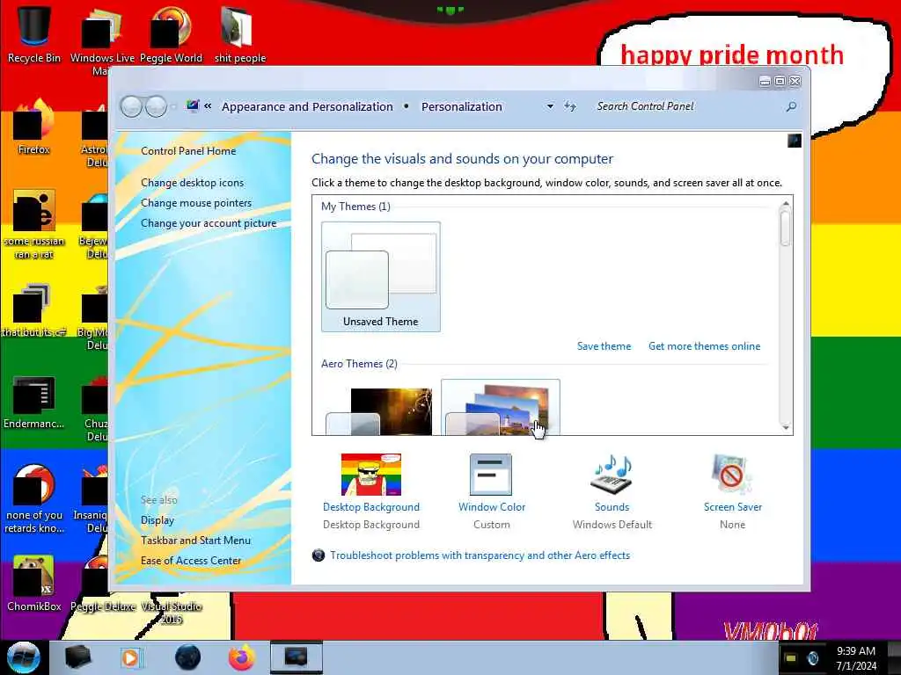
Task: Select the landscape Aero theme thumbnail
Action: click(499, 410)
